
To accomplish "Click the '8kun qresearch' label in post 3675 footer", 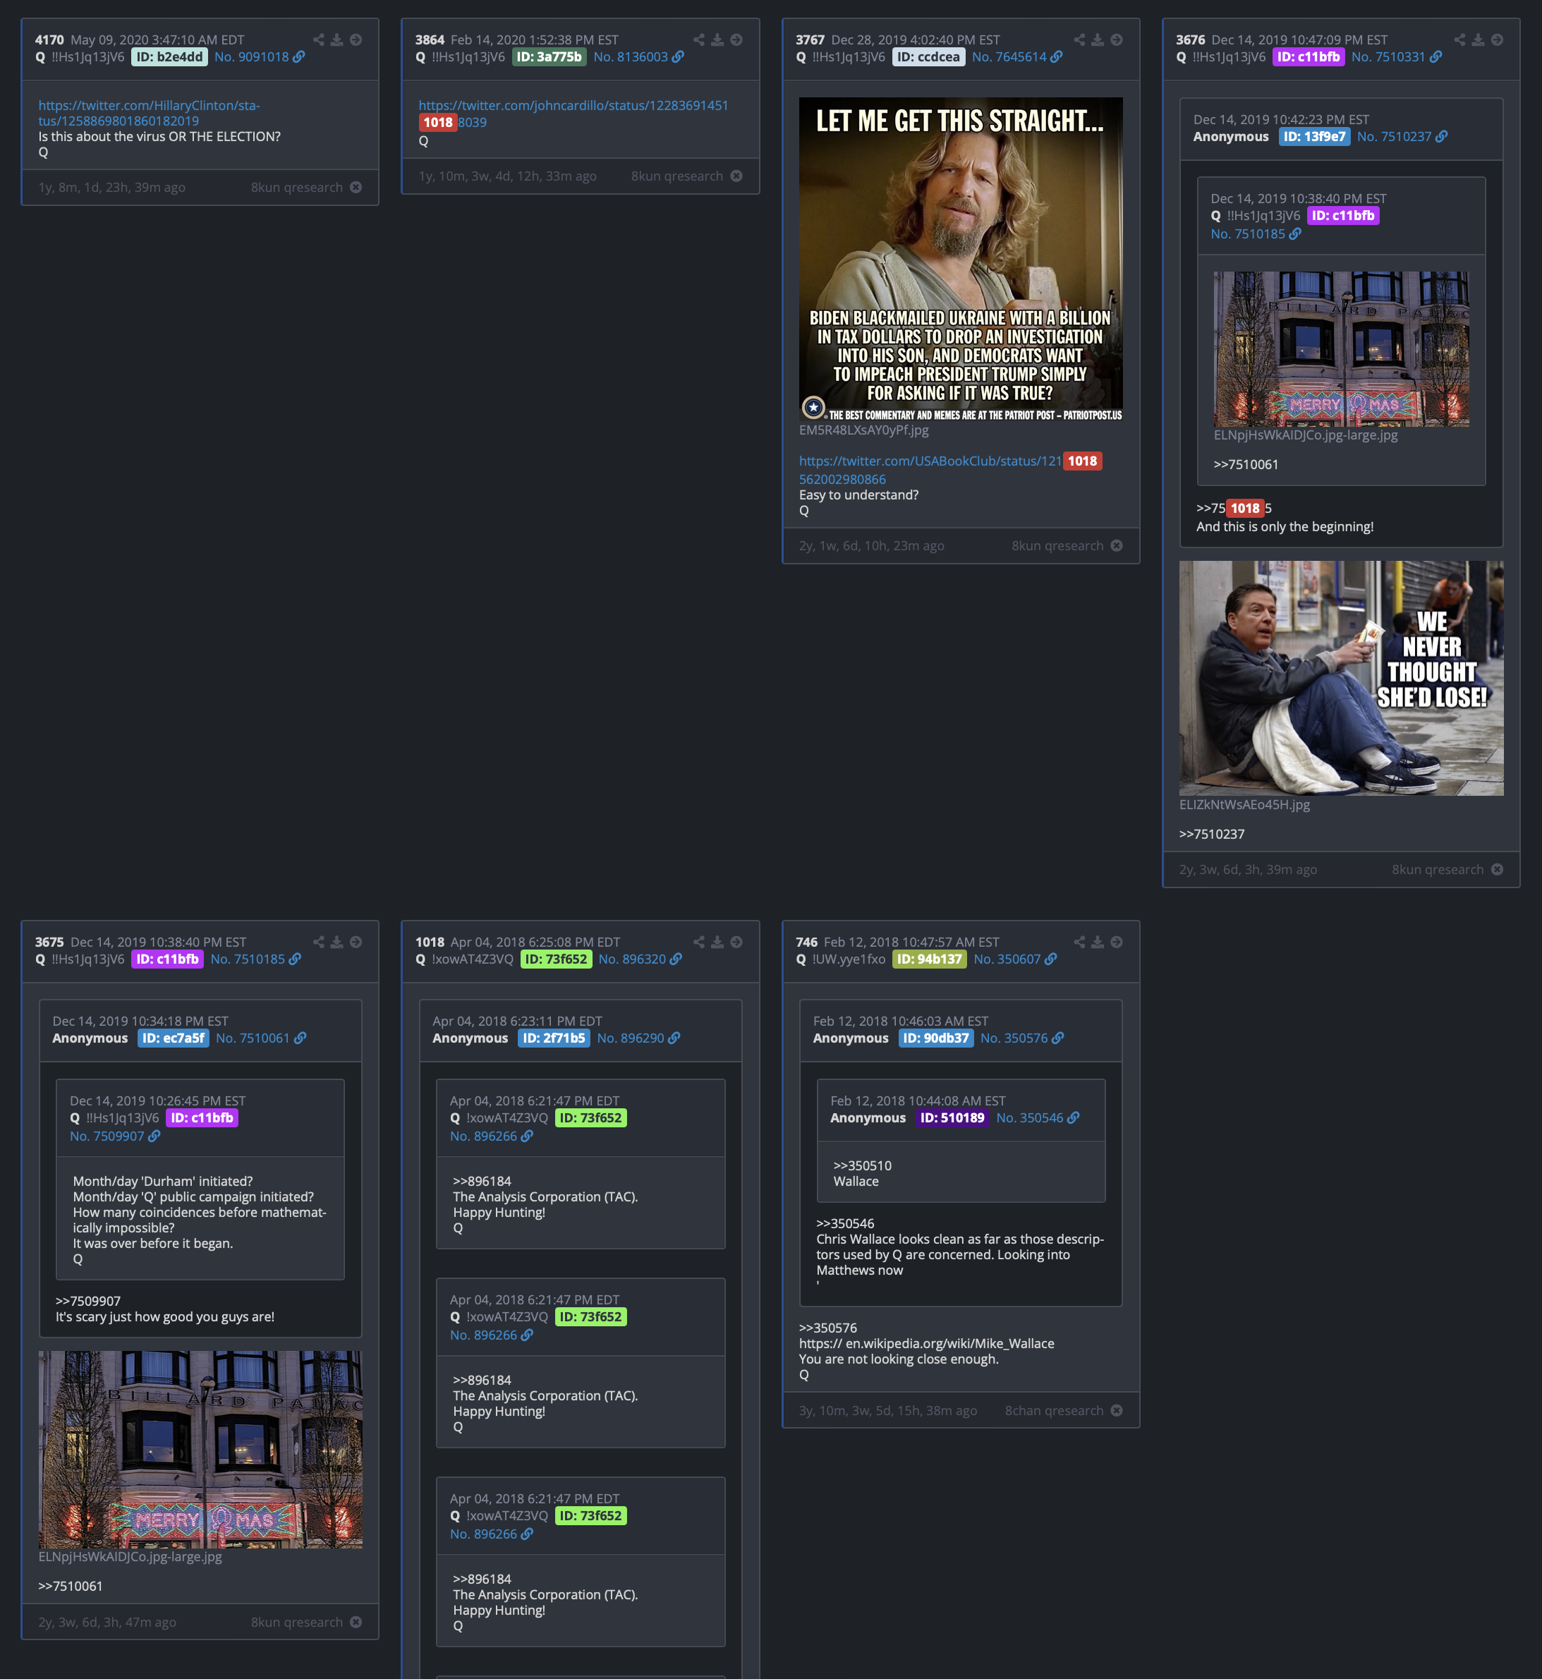I will pyautogui.click(x=296, y=1623).
